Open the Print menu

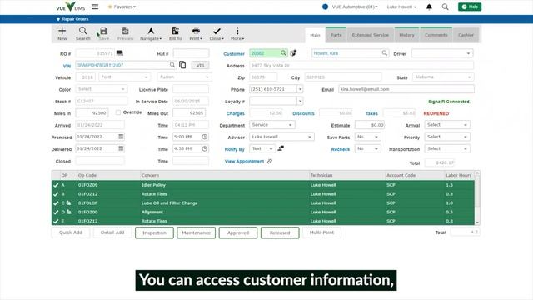point(196,33)
